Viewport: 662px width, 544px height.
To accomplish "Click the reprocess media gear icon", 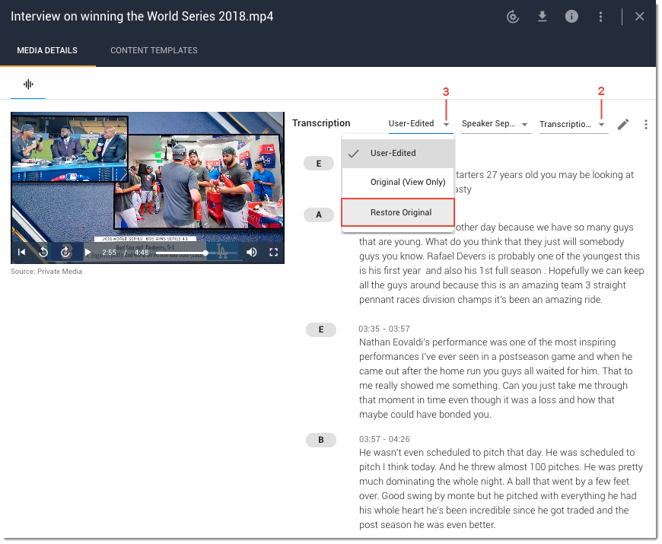I will coord(513,17).
